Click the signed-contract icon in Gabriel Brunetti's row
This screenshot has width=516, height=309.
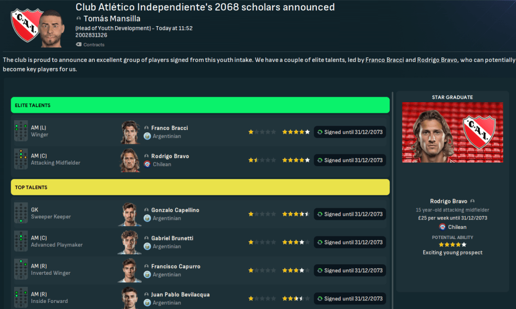[x=319, y=243]
